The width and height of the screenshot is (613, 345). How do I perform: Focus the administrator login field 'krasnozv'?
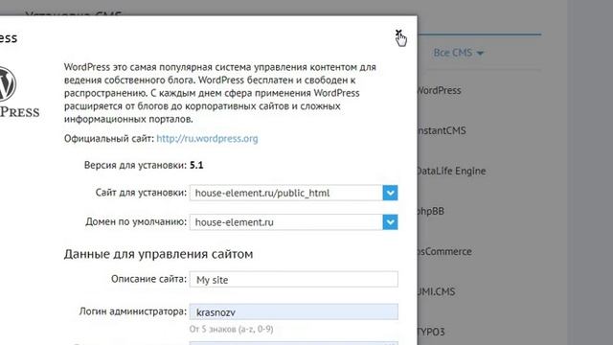[x=294, y=312]
